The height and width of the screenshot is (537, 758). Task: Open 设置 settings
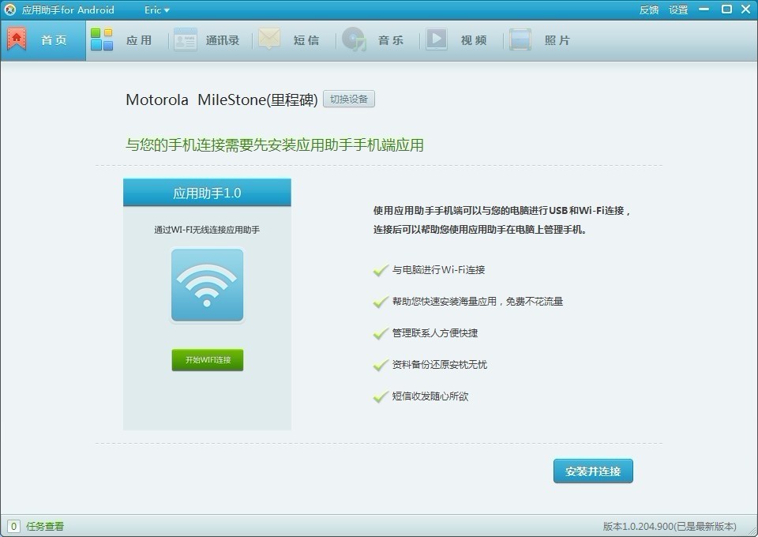[678, 9]
